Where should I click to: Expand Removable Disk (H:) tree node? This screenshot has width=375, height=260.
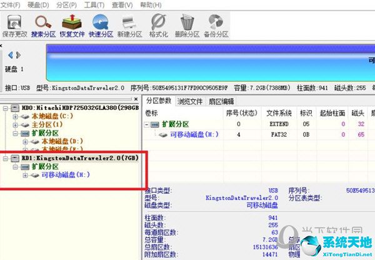[25, 175]
